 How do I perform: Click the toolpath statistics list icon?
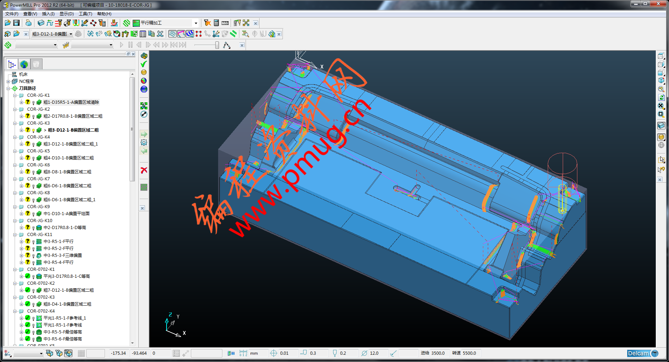click(x=143, y=34)
